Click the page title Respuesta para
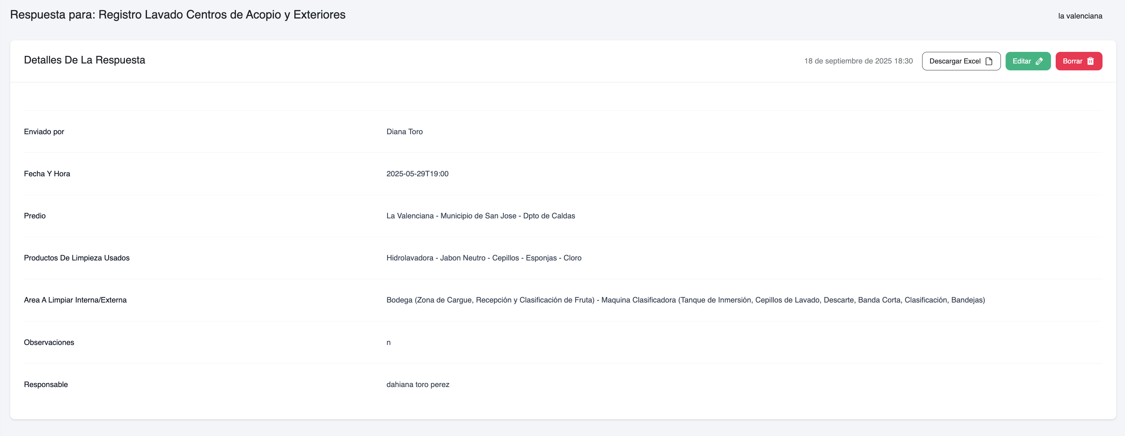The image size is (1125, 436). click(177, 15)
